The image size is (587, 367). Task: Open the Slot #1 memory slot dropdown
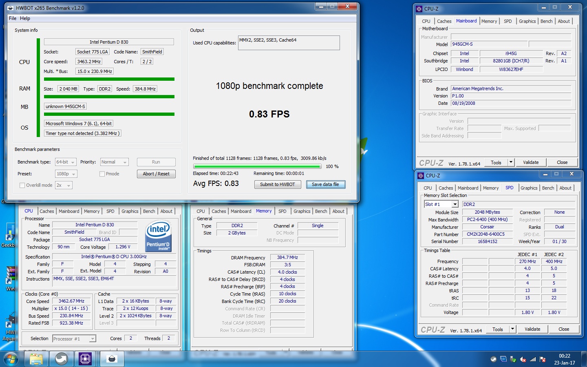coord(441,204)
